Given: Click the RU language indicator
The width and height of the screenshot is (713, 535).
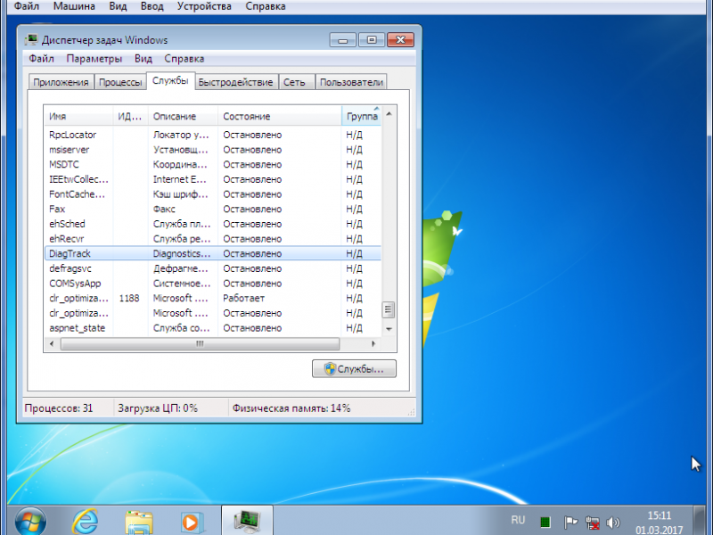Looking at the screenshot, I should (518, 520).
